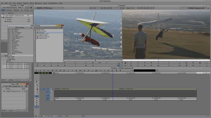Choose the Dissolve effect in Effect Palette
Image resolution: width=211 pixels, height=118 pixels.
41,32
